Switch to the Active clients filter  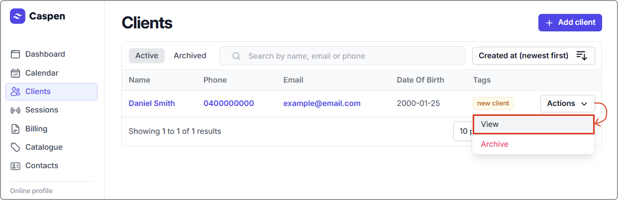pyautogui.click(x=147, y=56)
